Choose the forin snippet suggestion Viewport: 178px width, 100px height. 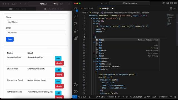[x=127, y=53]
